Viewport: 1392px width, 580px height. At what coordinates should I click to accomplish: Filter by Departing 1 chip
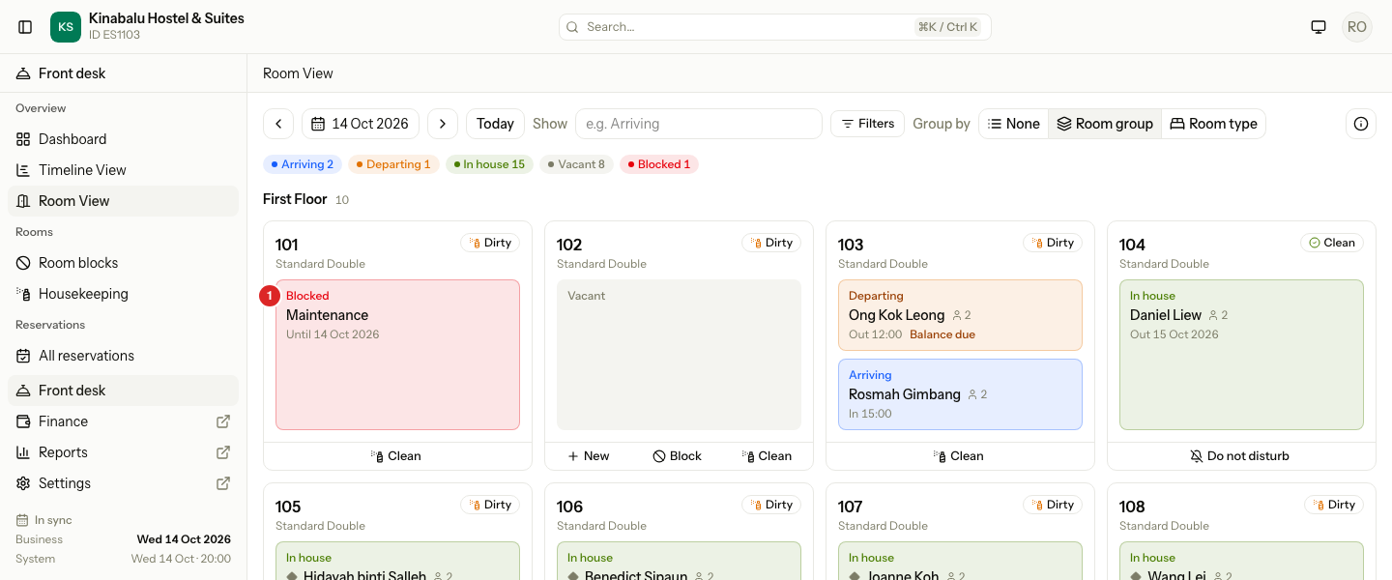tap(394, 164)
